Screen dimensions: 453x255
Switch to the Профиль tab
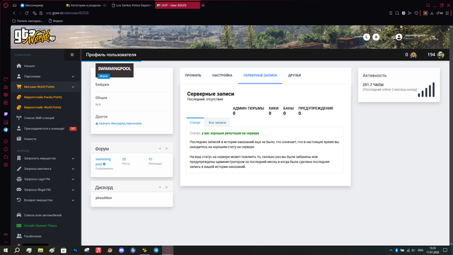pyautogui.click(x=193, y=76)
